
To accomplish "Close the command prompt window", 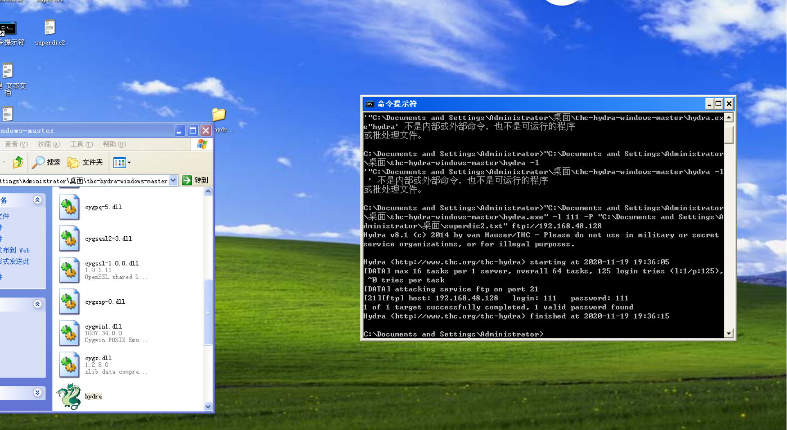I will tap(729, 104).
